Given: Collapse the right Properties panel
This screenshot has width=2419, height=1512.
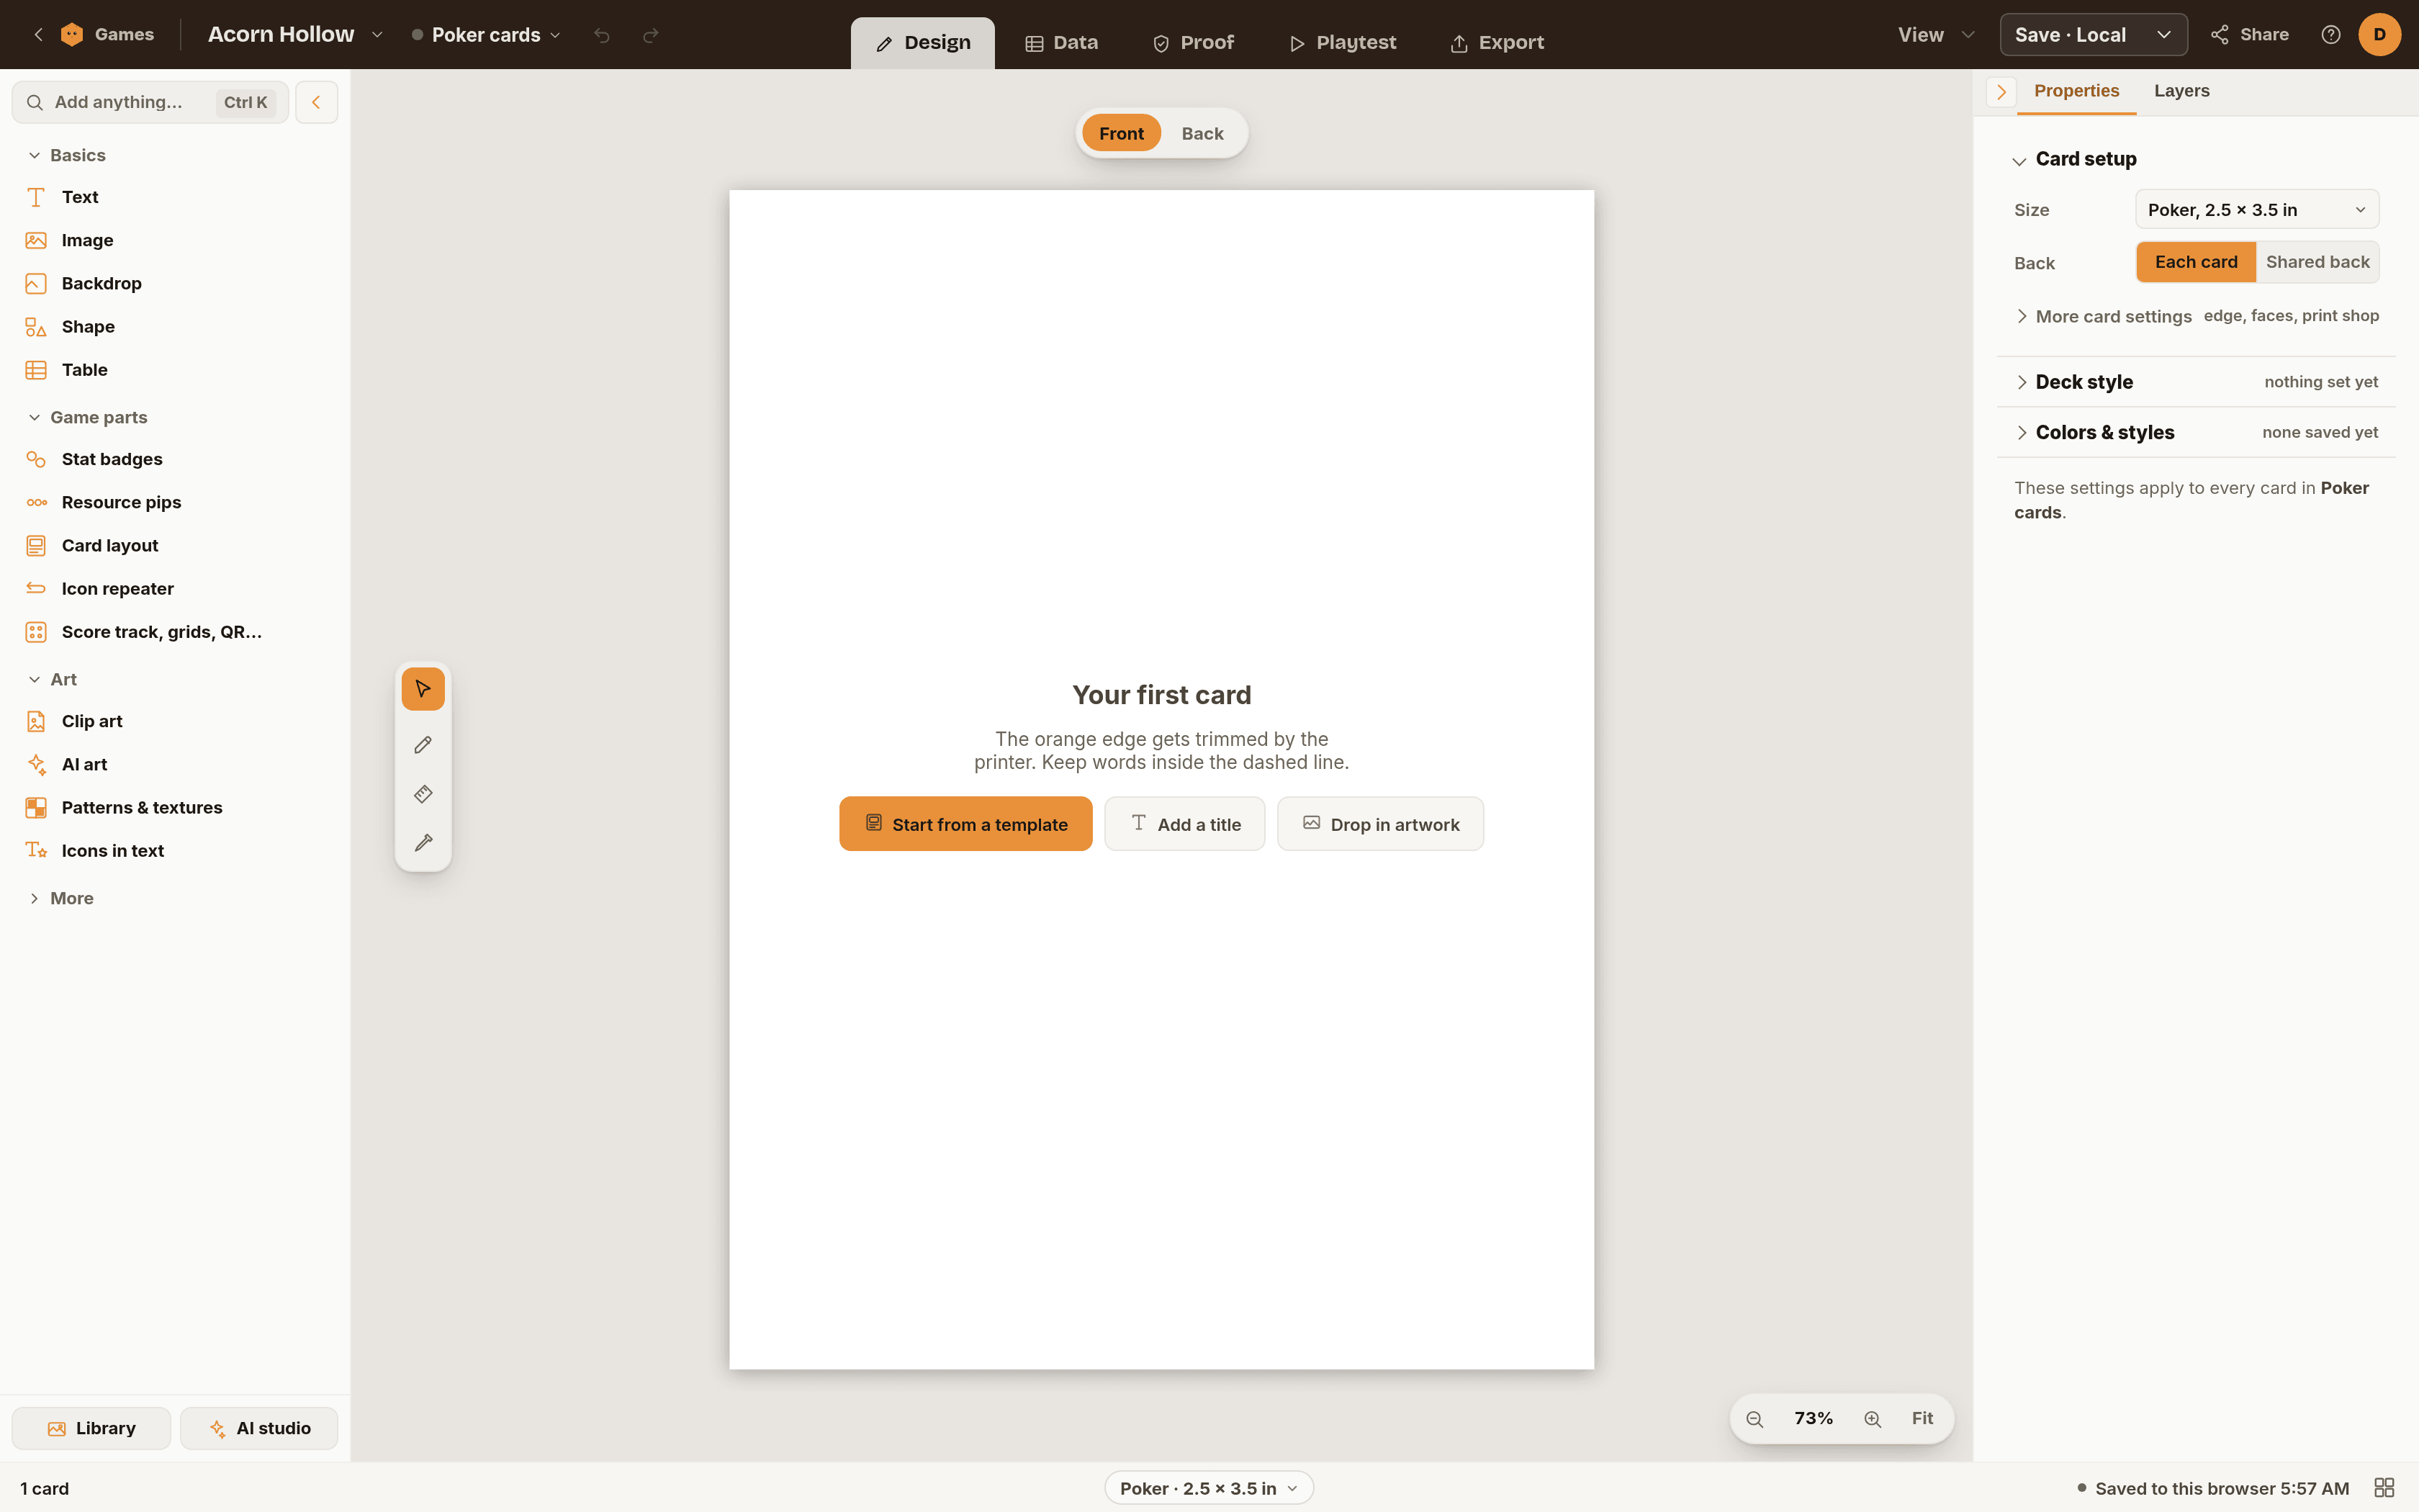Looking at the screenshot, I should [2001, 92].
